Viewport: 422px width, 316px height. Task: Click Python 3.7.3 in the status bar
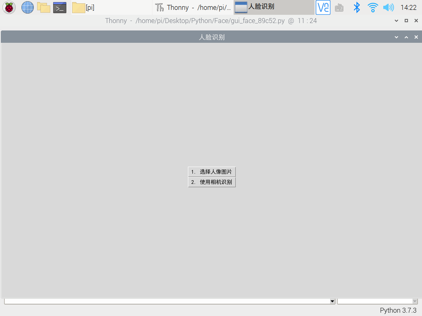pyautogui.click(x=398, y=310)
